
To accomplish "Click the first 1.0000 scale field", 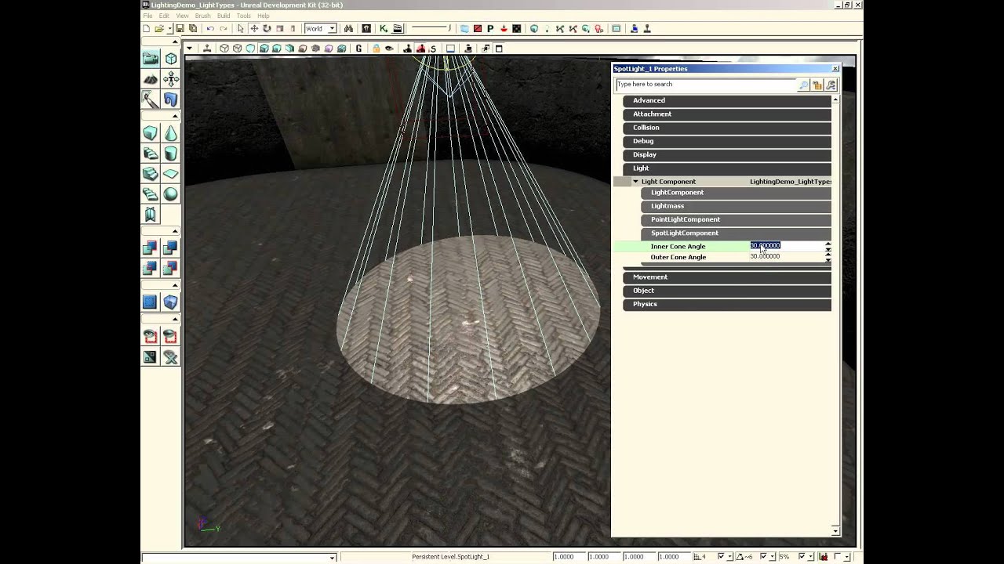I will coord(570,557).
